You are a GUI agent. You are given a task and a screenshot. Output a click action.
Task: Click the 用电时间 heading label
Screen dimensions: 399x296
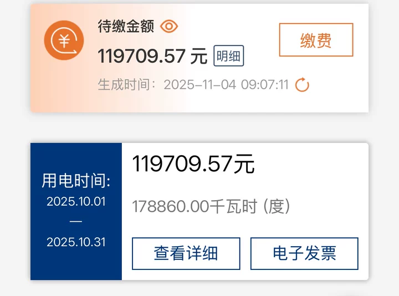76,181
